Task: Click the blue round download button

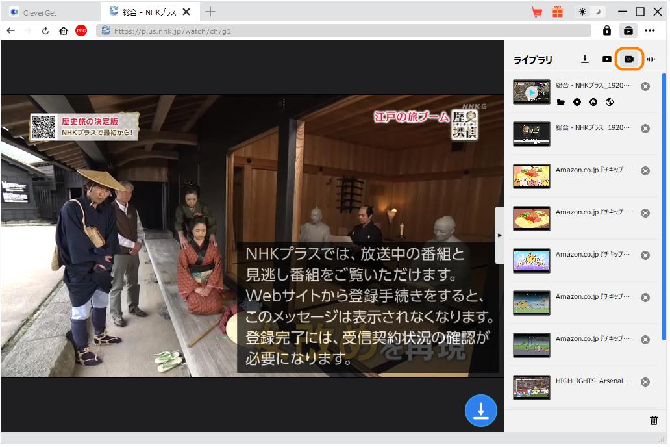Action: pyautogui.click(x=480, y=410)
